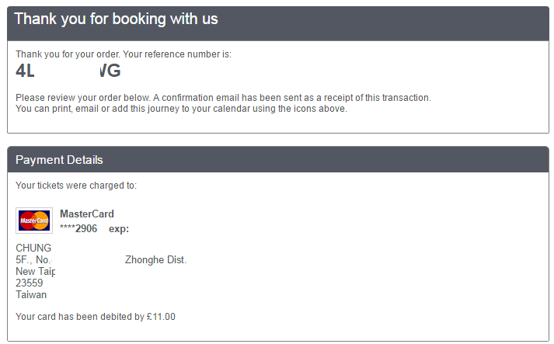Viewport: 554px width, 344px height.
Task: Click the 'You can print, email' instruction line
Action: pos(181,109)
